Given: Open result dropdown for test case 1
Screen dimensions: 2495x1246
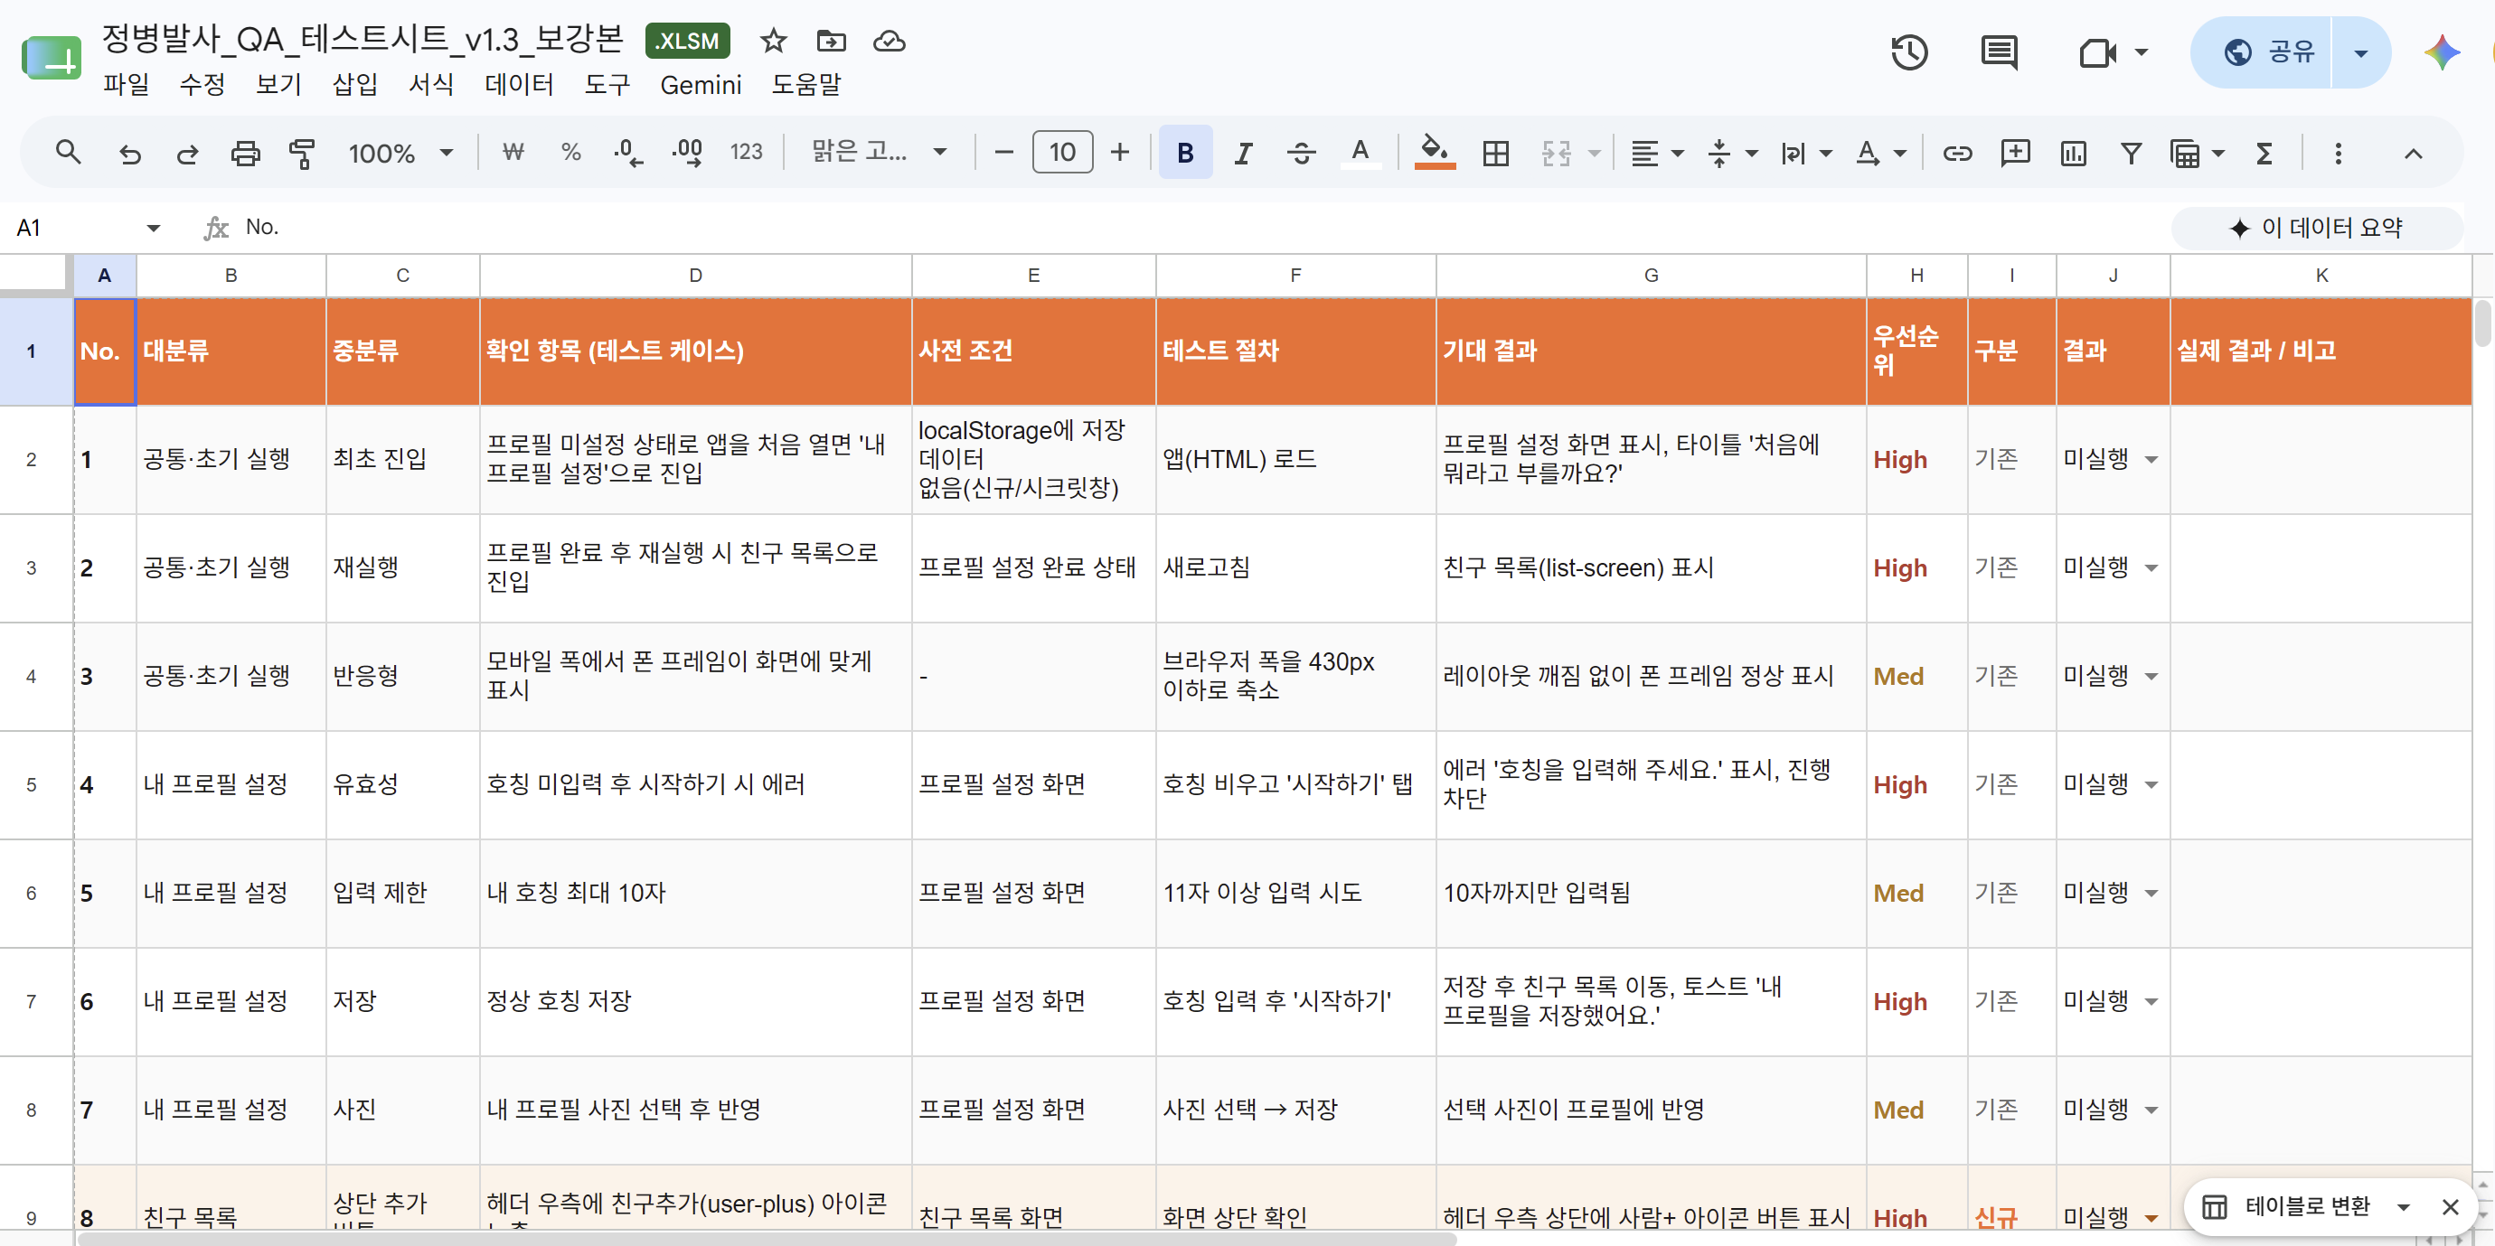Looking at the screenshot, I should coord(2151,459).
